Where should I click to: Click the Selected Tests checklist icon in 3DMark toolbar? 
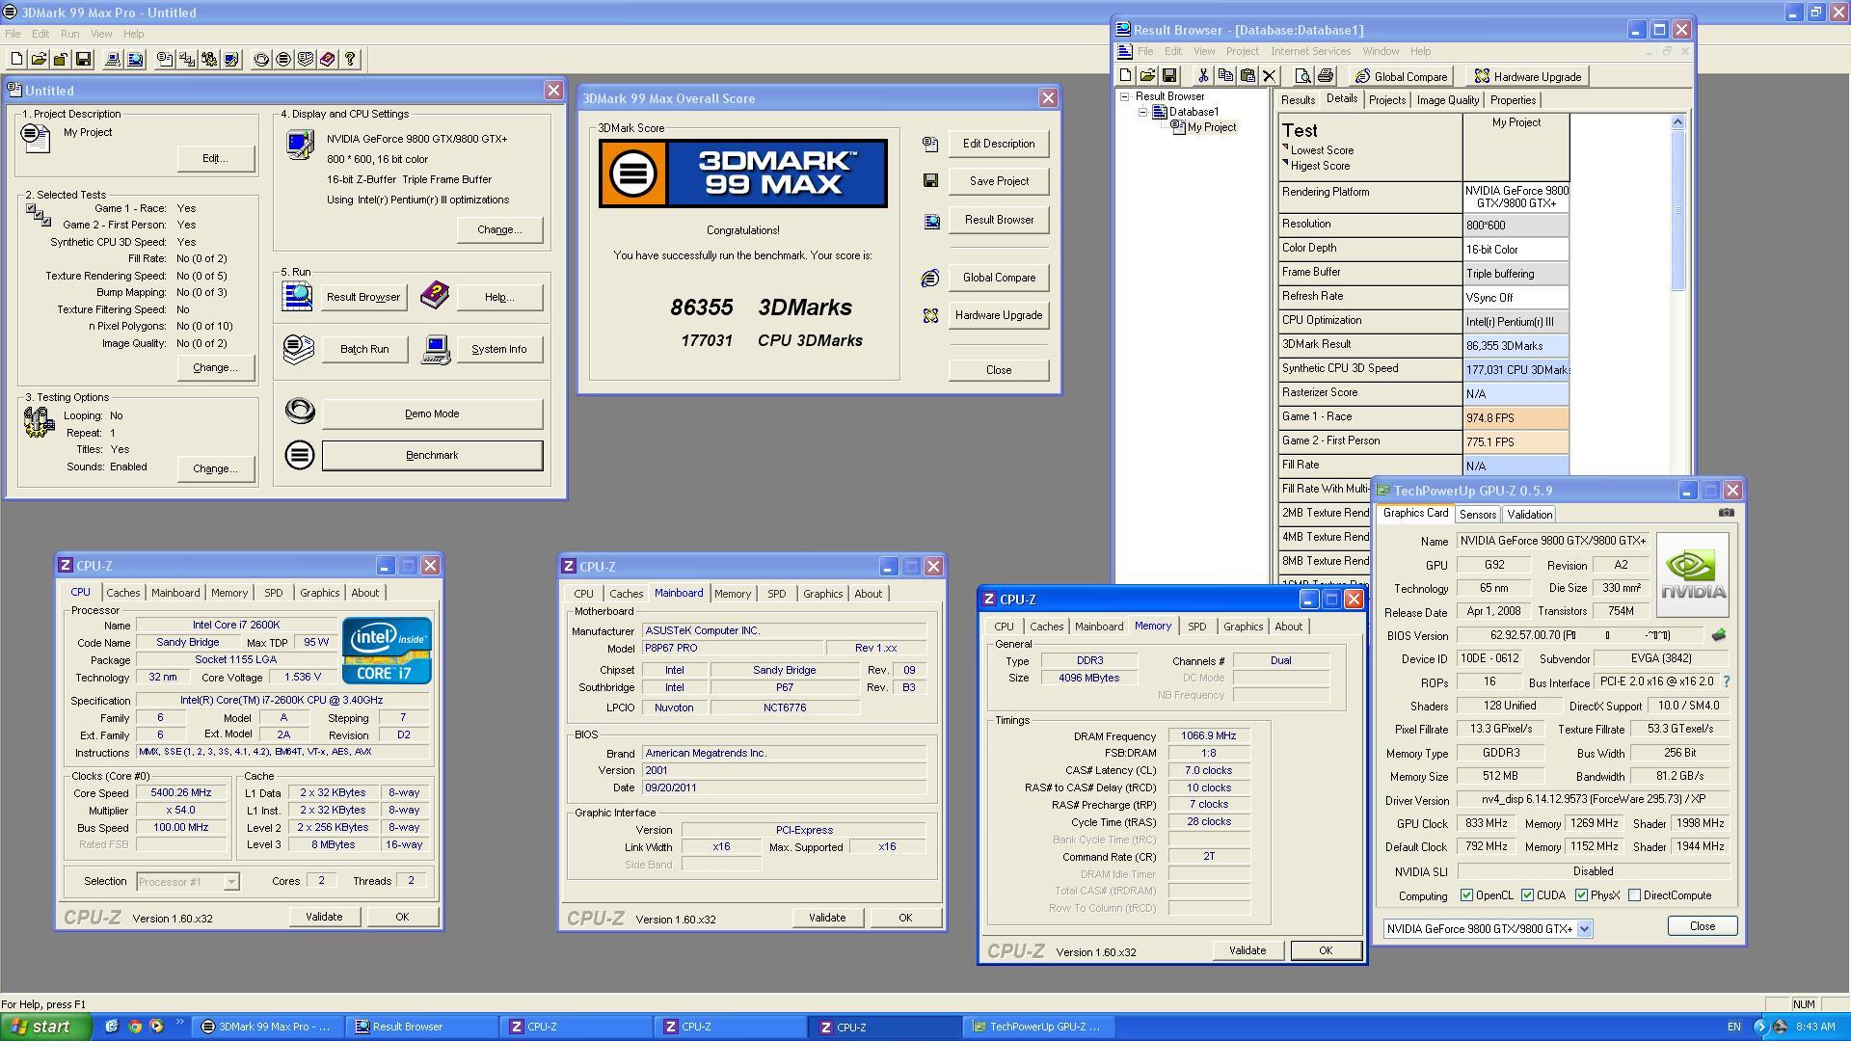tap(187, 60)
